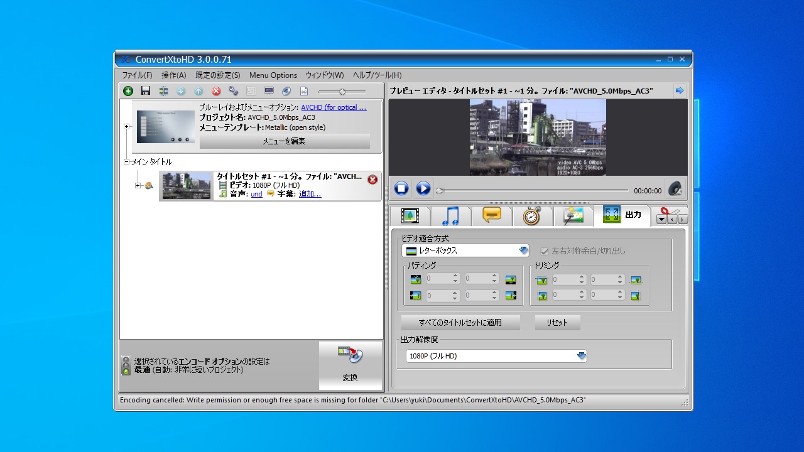The width and height of the screenshot is (804, 452).
Task: Expand the titleset #1 tree node
Action: point(138,186)
